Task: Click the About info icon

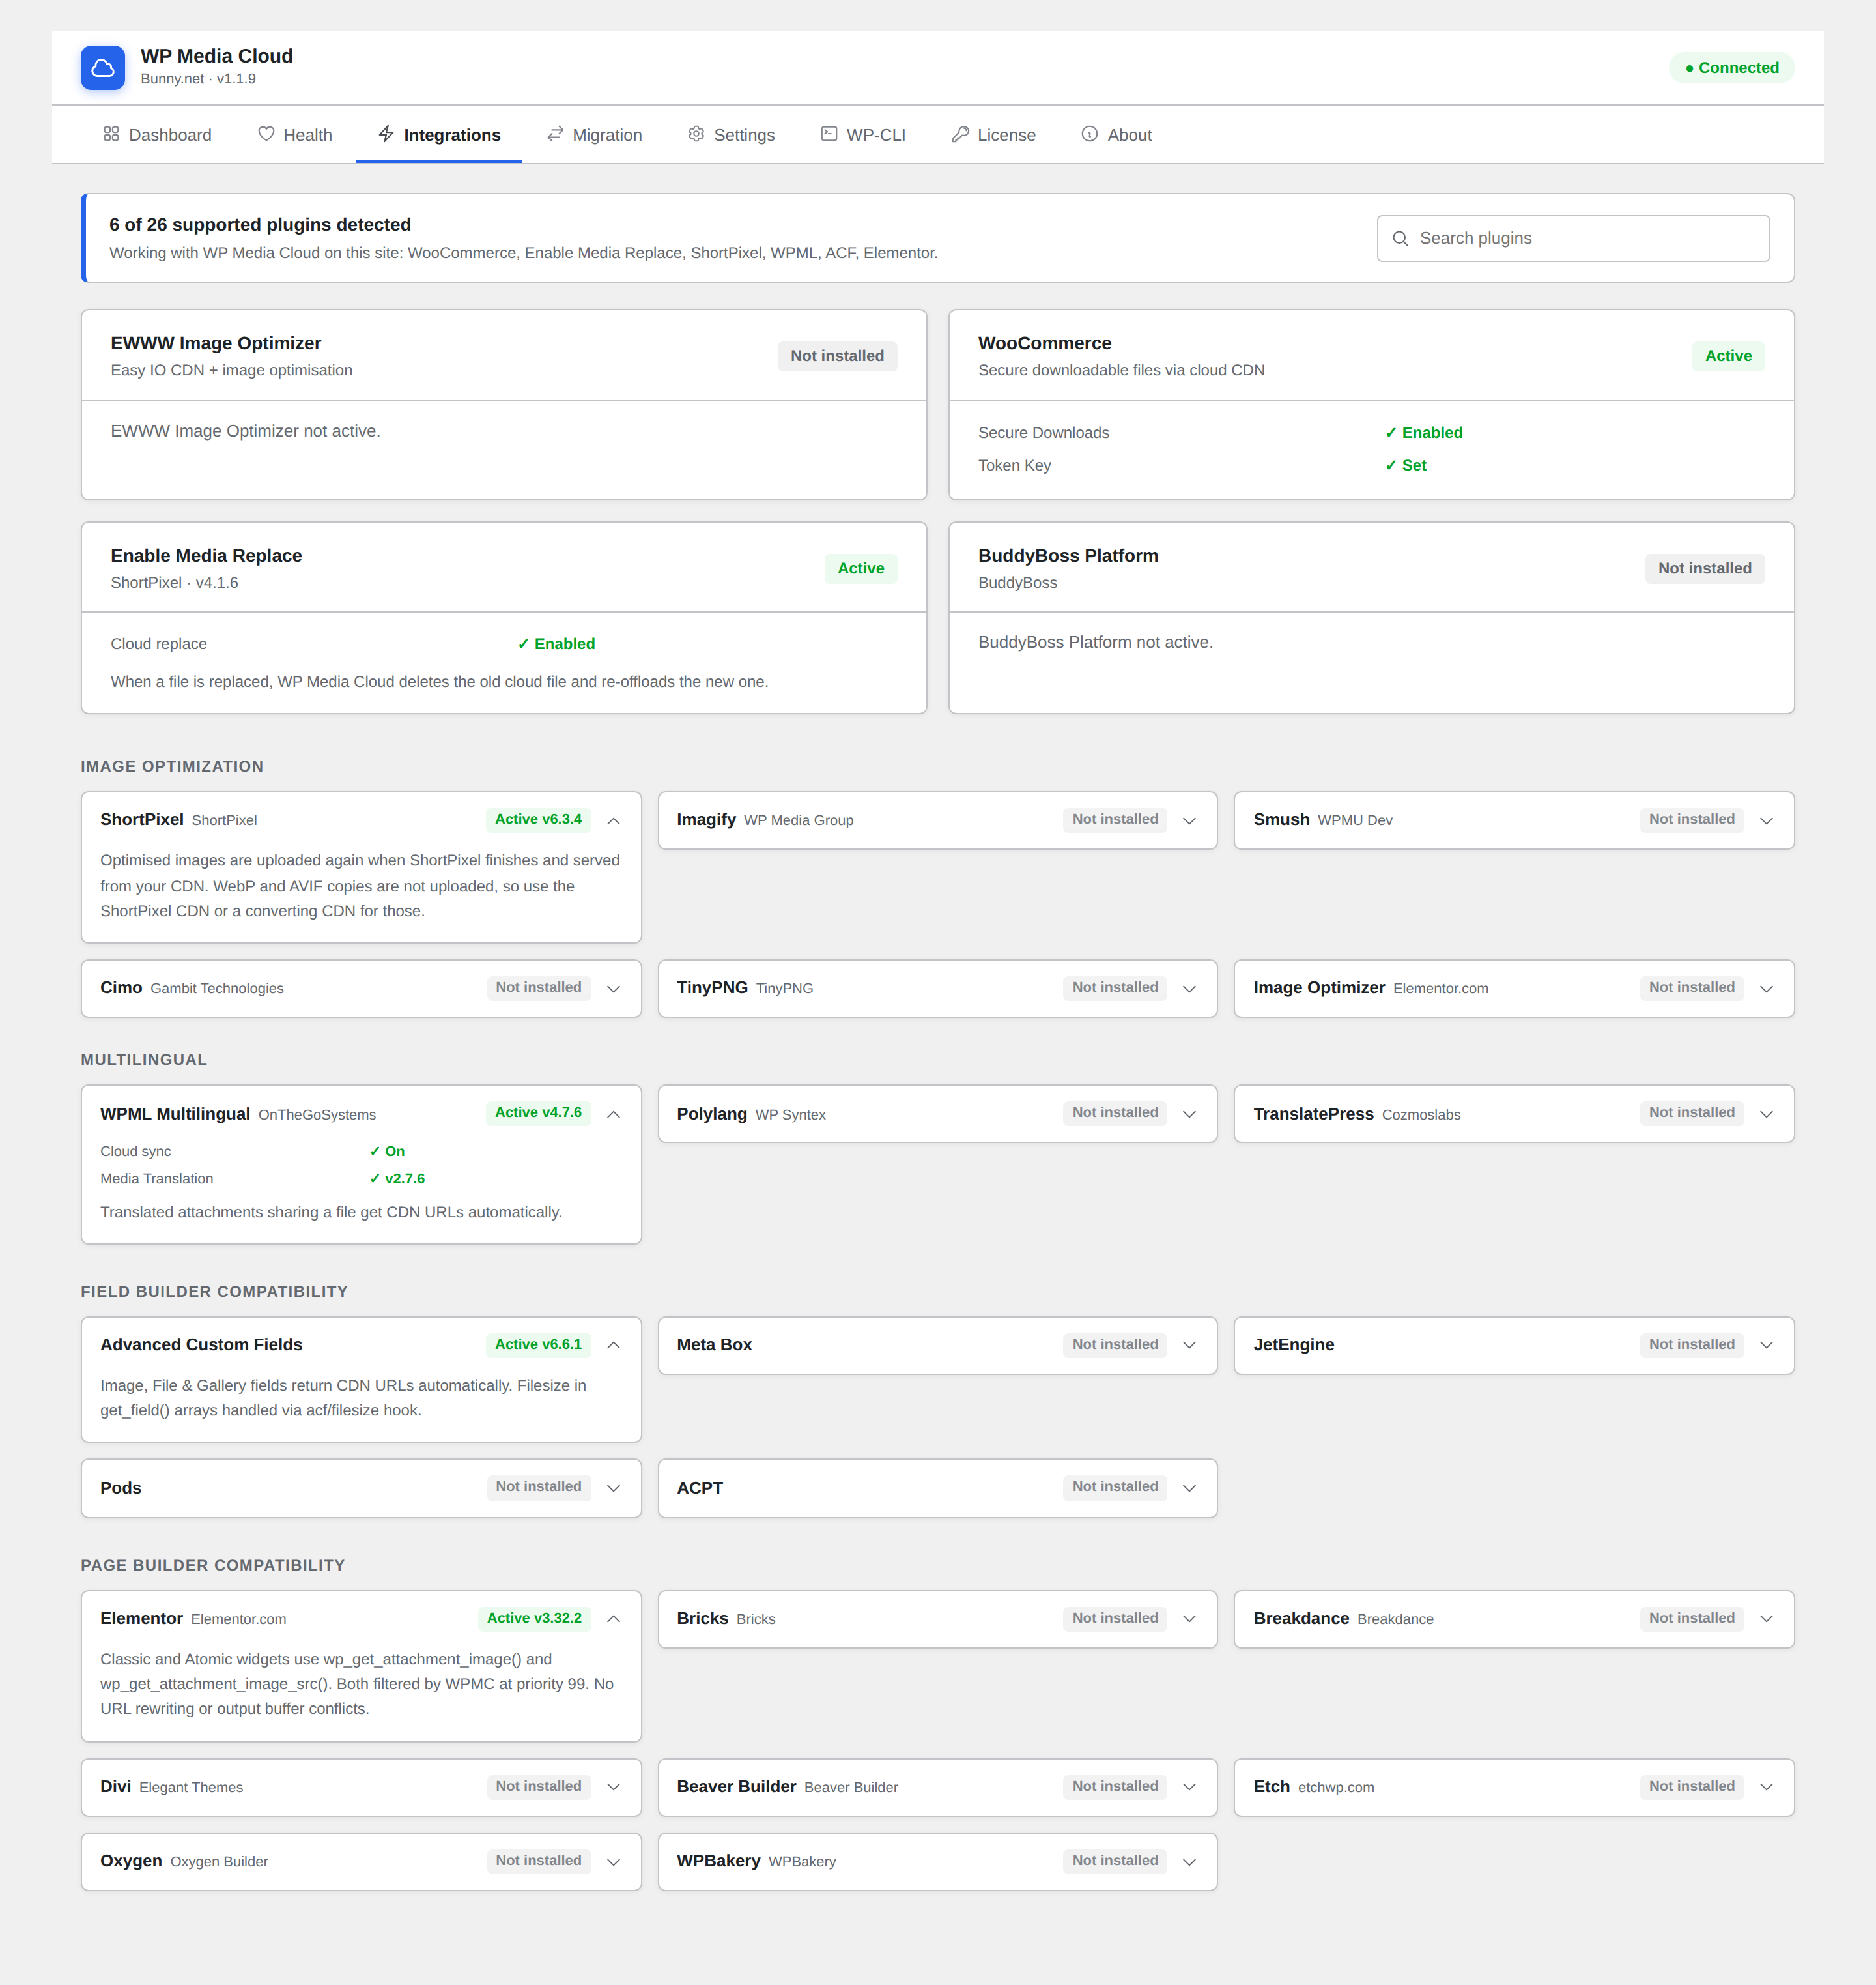Action: 1090,134
